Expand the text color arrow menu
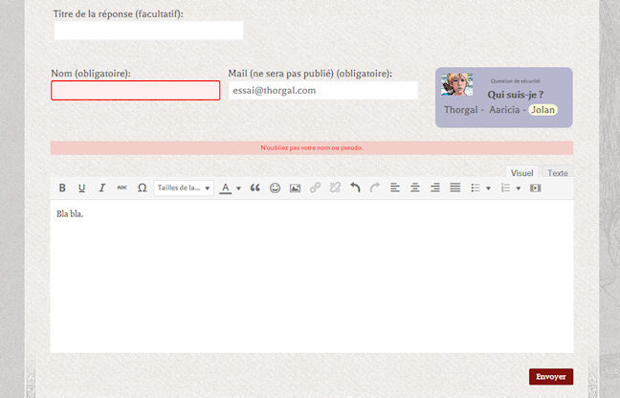Image resolution: width=620 pixels, height=398 pixels. pyautogui.click(x=238, y=188)
